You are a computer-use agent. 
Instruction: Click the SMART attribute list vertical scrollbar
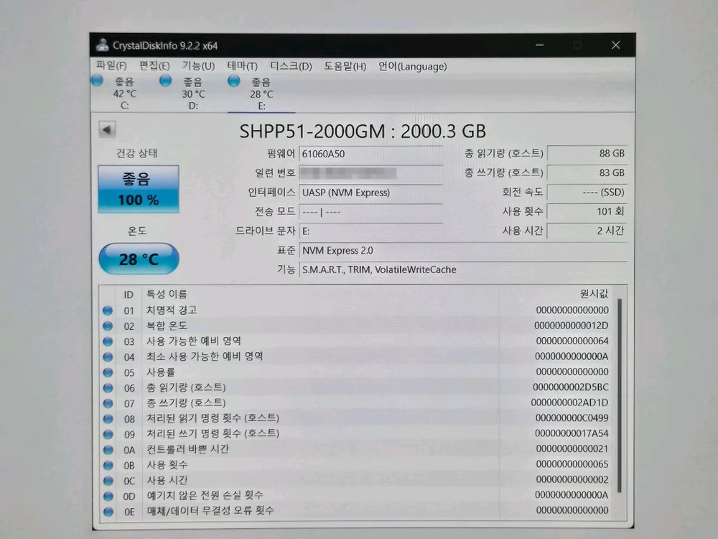point(620,395)
